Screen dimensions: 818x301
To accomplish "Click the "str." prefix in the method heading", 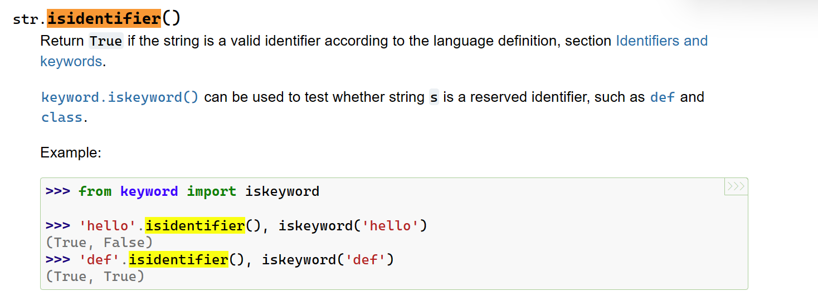I will click(x=30, y=19).
